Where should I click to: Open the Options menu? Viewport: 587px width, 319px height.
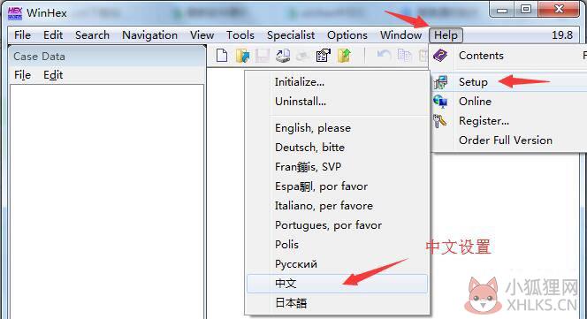[x=347, y=35]
